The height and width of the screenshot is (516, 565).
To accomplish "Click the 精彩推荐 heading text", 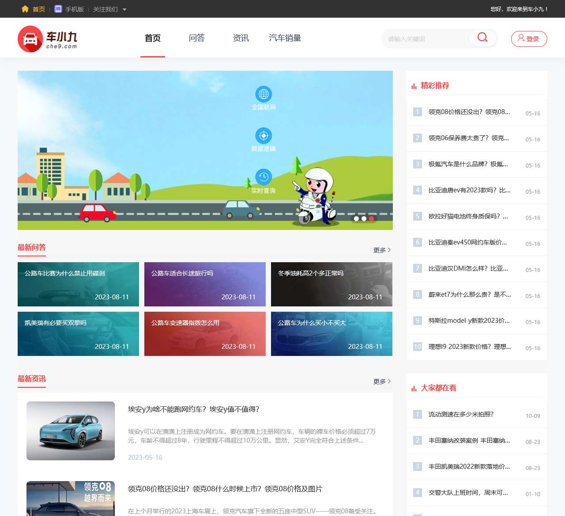I will [x=435, y=86].
